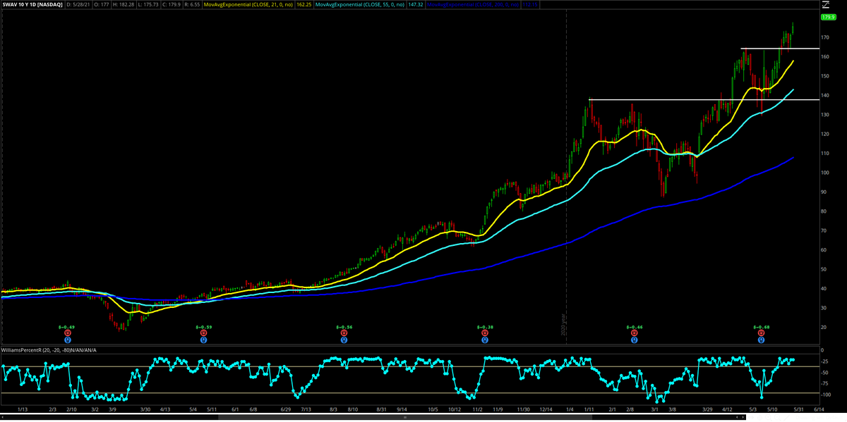
Task: Click blue conference call icon under $-0.56
Action: (344, 340)
